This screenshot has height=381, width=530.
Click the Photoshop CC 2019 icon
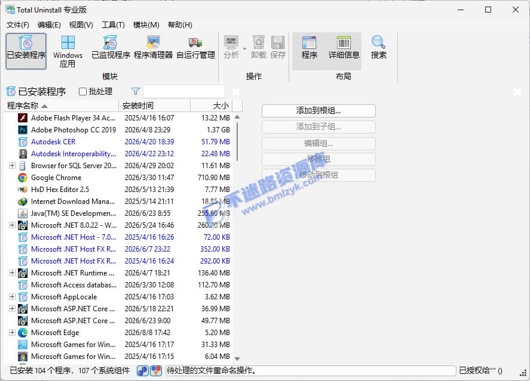[x=23, y=130]
